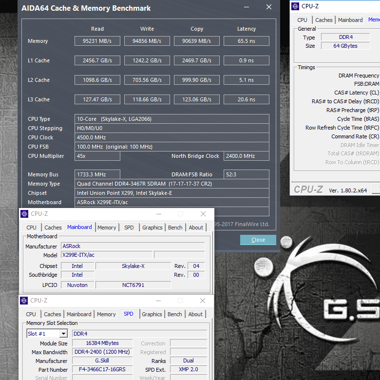This screenshot has width=380, height=380.
Task: Click the CPU-Z logo icon in the top-right Memory window
Action: click(x=295, y=6)
